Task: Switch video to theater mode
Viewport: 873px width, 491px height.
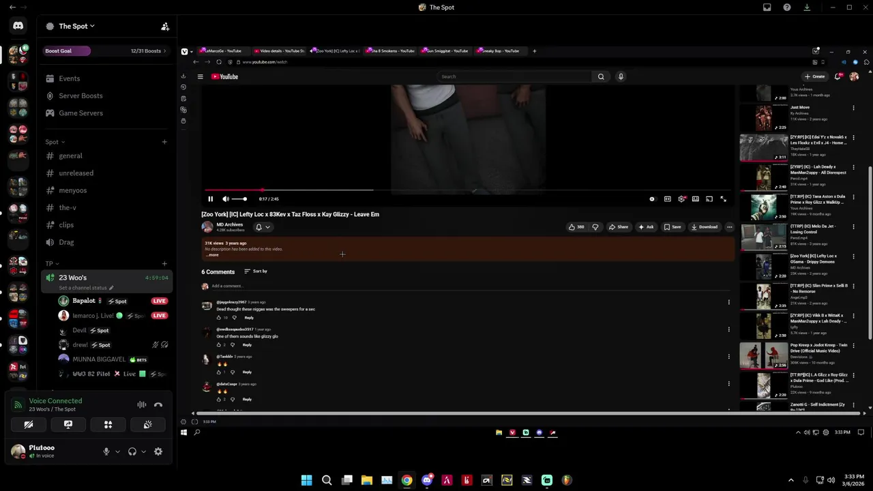Action: click(x=695, y=199)
